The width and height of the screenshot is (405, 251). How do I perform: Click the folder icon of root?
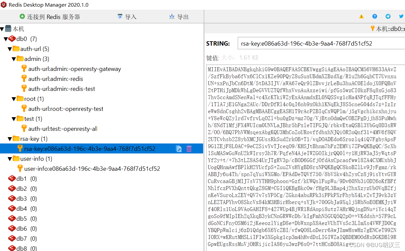coord(20,99)
